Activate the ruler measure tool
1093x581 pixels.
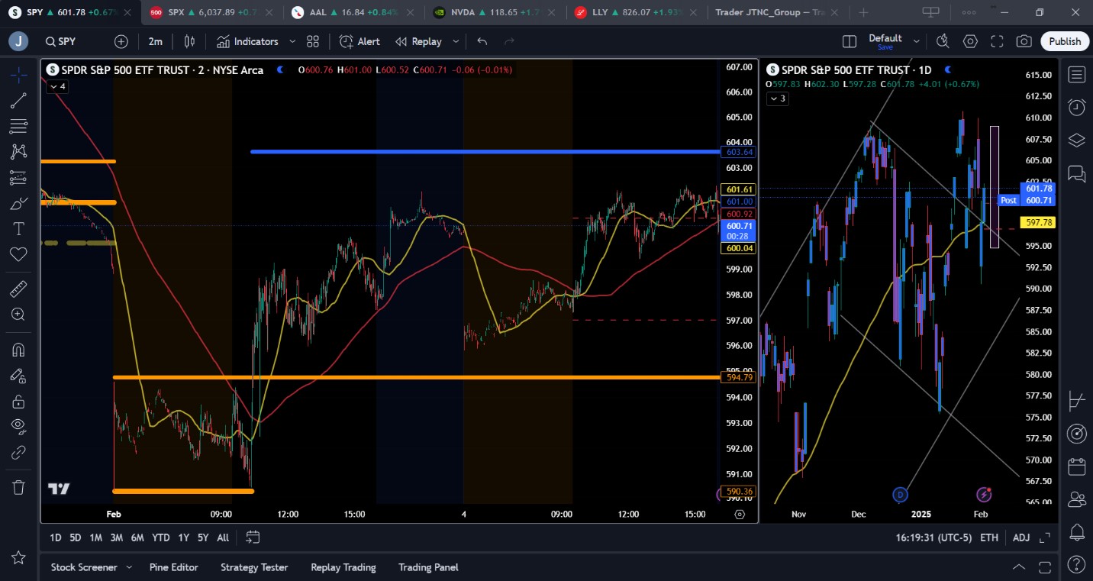pos(18,289)
